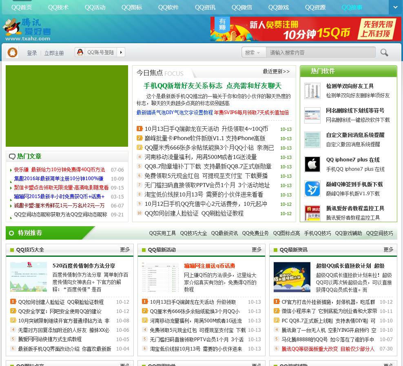The width and height of the screenshot is (403, 366).
Task: Click 更多 in QQ技巧大全 panel
Action: 125,250
